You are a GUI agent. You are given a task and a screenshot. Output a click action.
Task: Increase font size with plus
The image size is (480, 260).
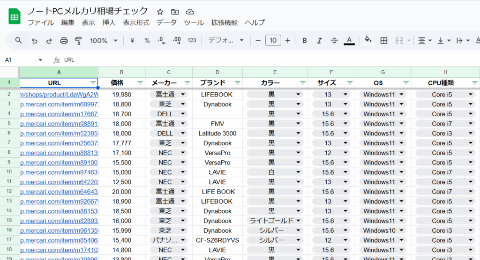point(288,40)
